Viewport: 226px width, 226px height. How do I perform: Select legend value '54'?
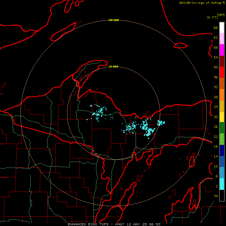(x=216, y=57)
